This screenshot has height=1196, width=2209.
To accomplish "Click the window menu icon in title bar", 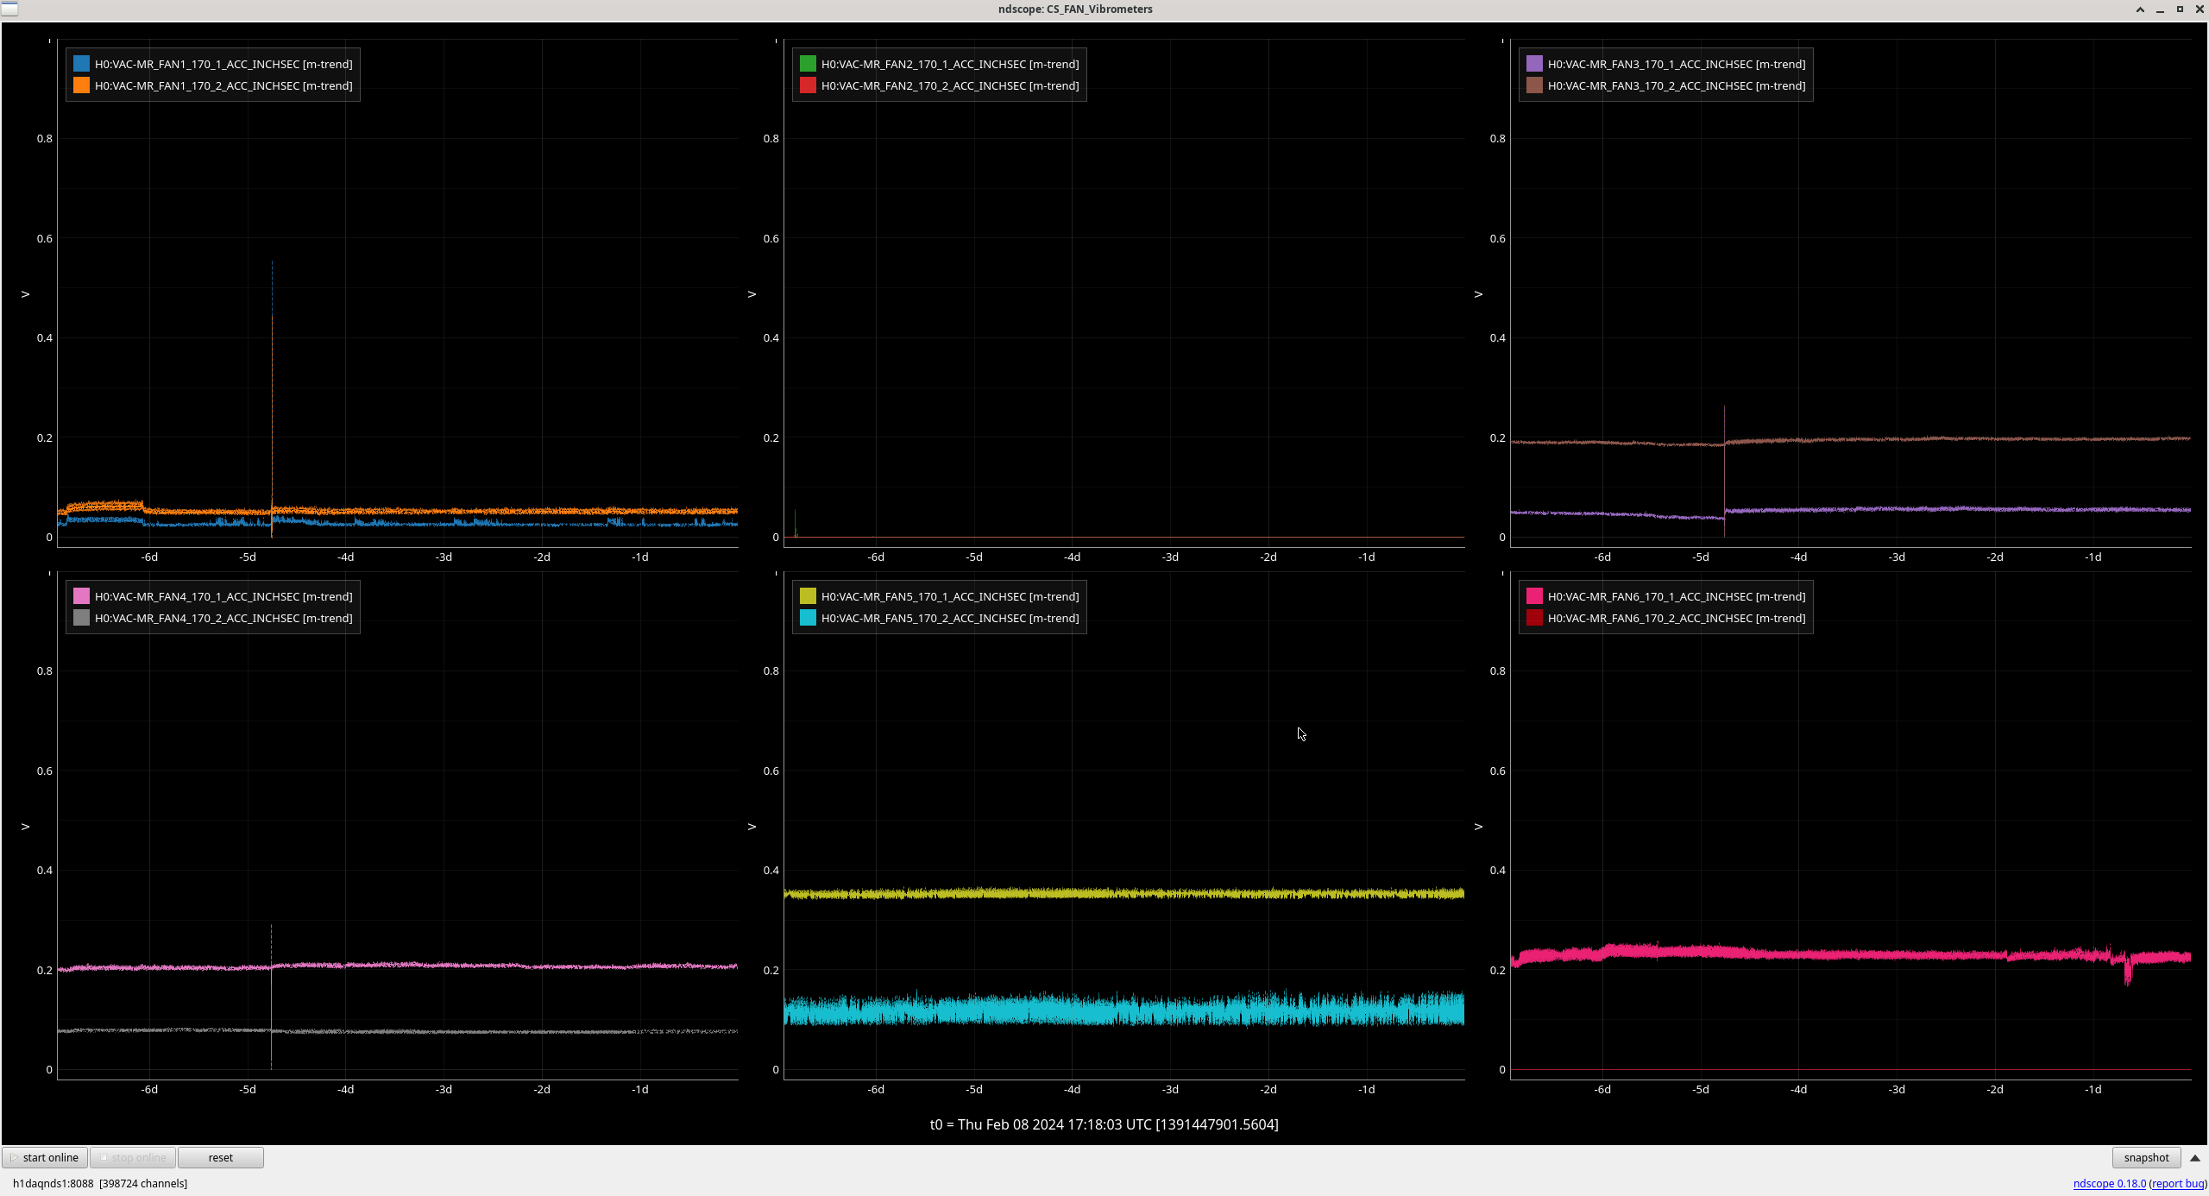I will click(x=9, y=9).
